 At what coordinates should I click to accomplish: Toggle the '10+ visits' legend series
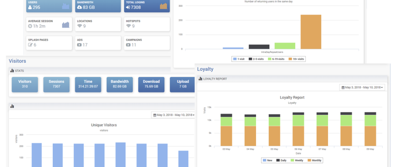[297, 59]
